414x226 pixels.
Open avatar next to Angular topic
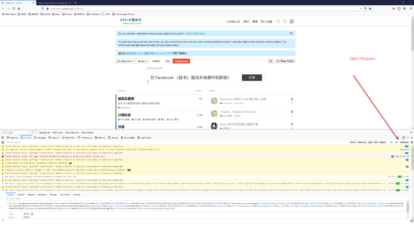(214, 113)
